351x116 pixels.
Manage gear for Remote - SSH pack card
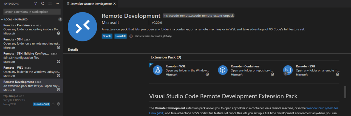(338, 74)
